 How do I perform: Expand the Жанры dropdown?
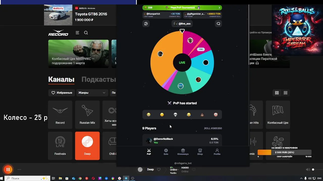point(92,93)
